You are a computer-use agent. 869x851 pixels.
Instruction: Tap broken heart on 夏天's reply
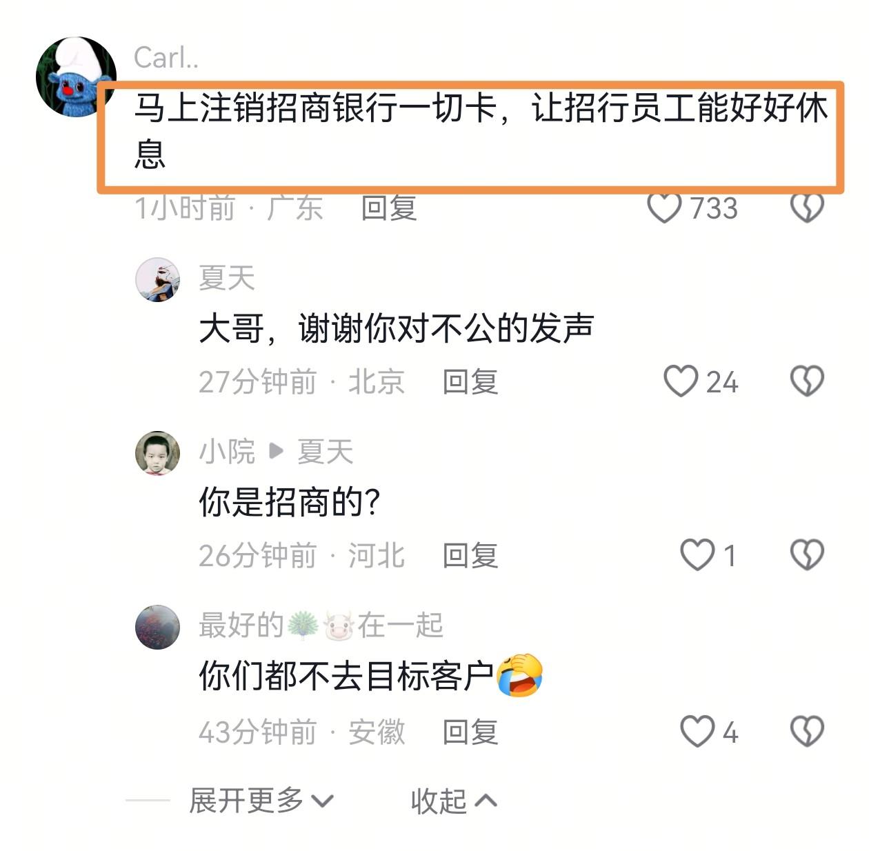coord(807,381)
